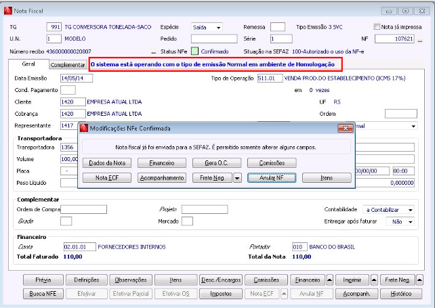Close the Modificações NFe Confirmada dialog
This screenshot has height=308, width=435.
pos(346,128)
